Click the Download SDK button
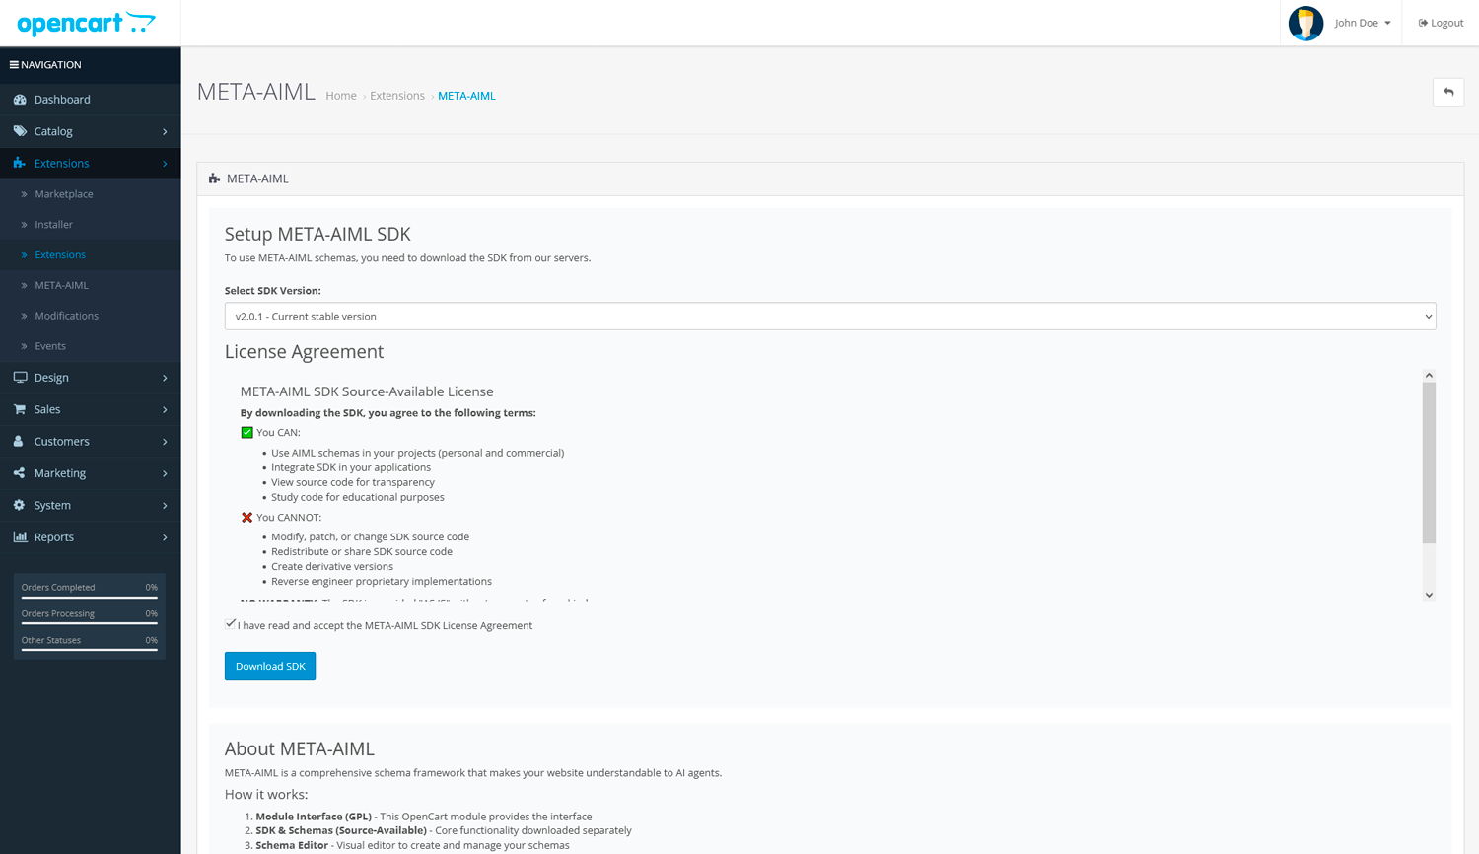 click(x=270, y=666)
